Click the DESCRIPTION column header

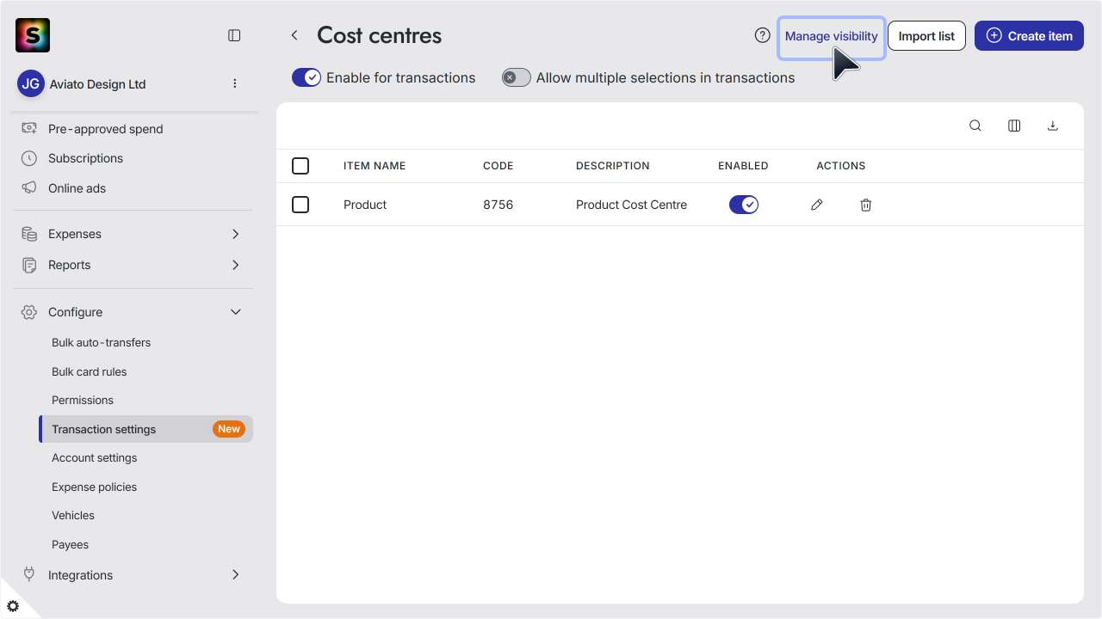613,166
